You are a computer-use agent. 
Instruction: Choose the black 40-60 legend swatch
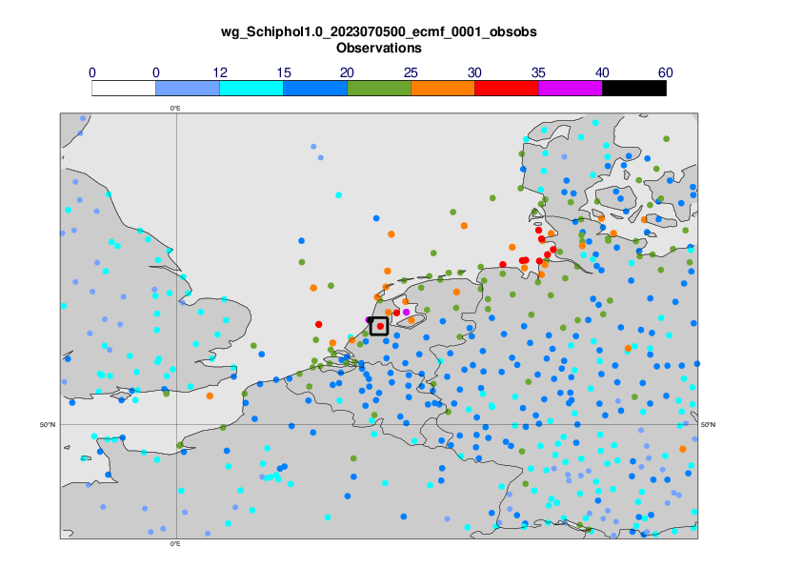(634, 89)
